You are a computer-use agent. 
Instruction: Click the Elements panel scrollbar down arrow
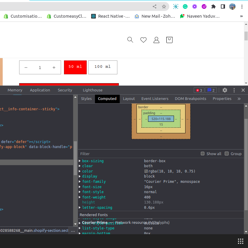coord(75,224)
